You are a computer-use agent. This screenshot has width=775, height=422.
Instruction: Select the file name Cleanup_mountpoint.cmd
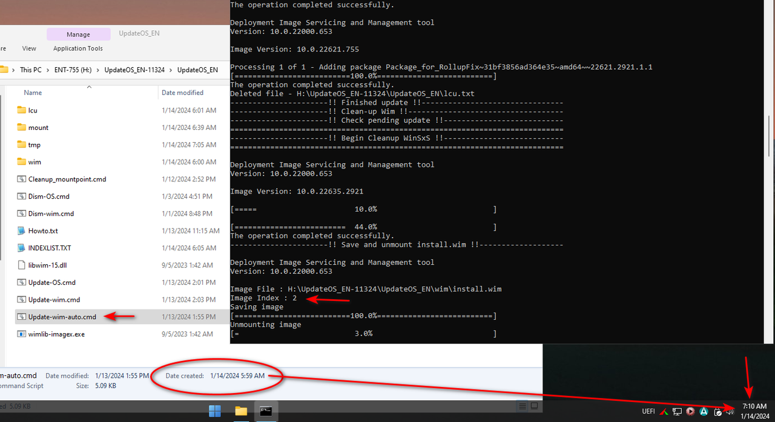[67, 180]
